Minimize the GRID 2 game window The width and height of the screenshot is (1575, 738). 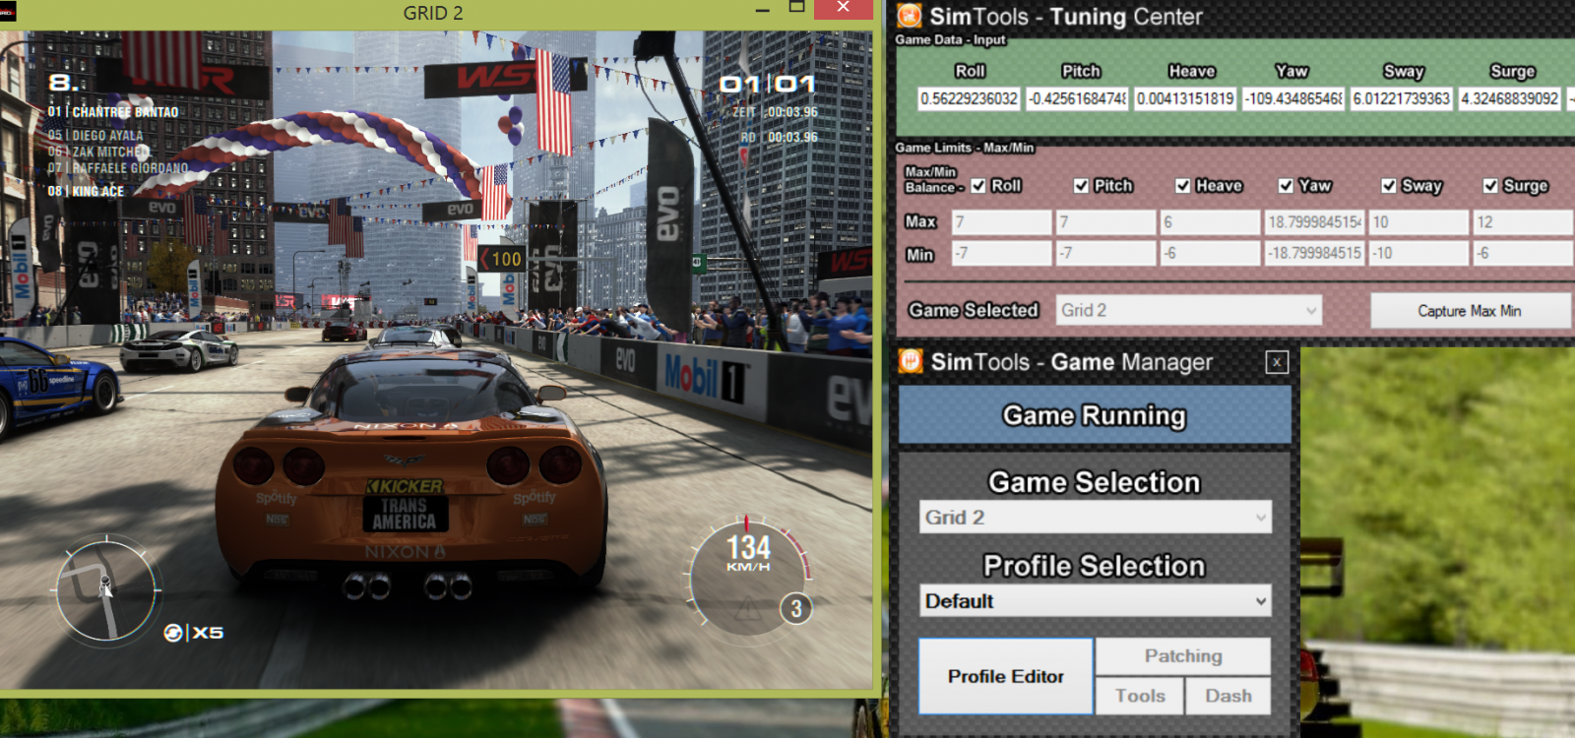tap(762, 10)
